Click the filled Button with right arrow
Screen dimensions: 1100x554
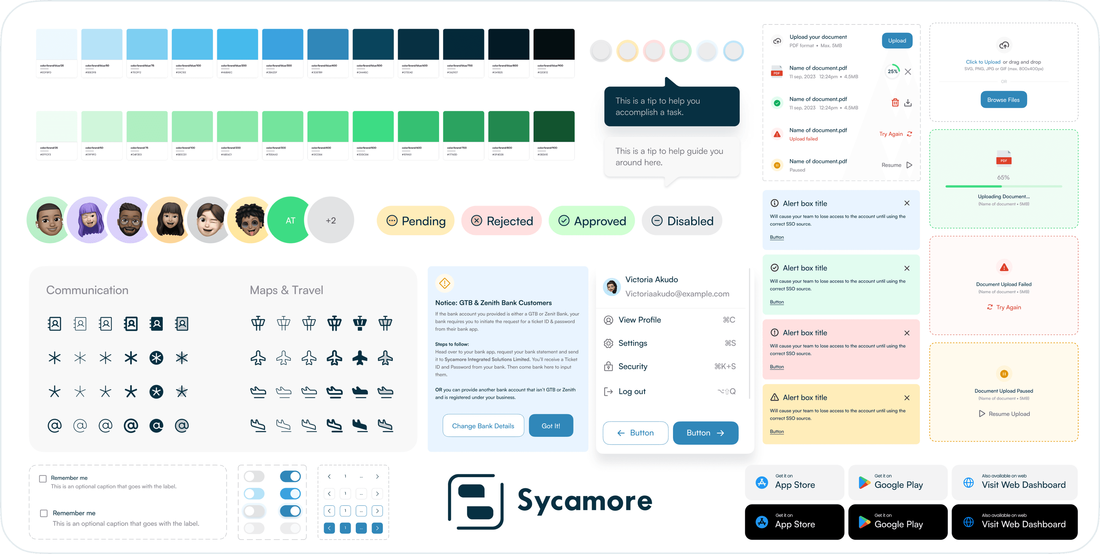point(706,433)
